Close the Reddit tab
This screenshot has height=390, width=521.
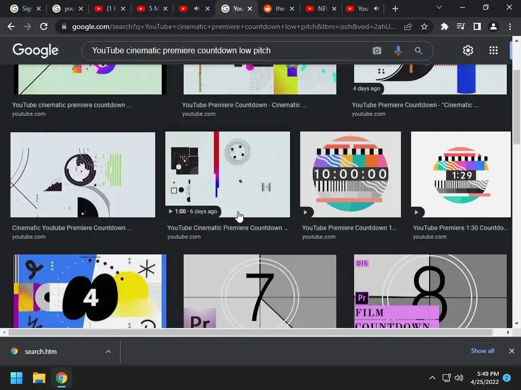[x=292, y=9]
